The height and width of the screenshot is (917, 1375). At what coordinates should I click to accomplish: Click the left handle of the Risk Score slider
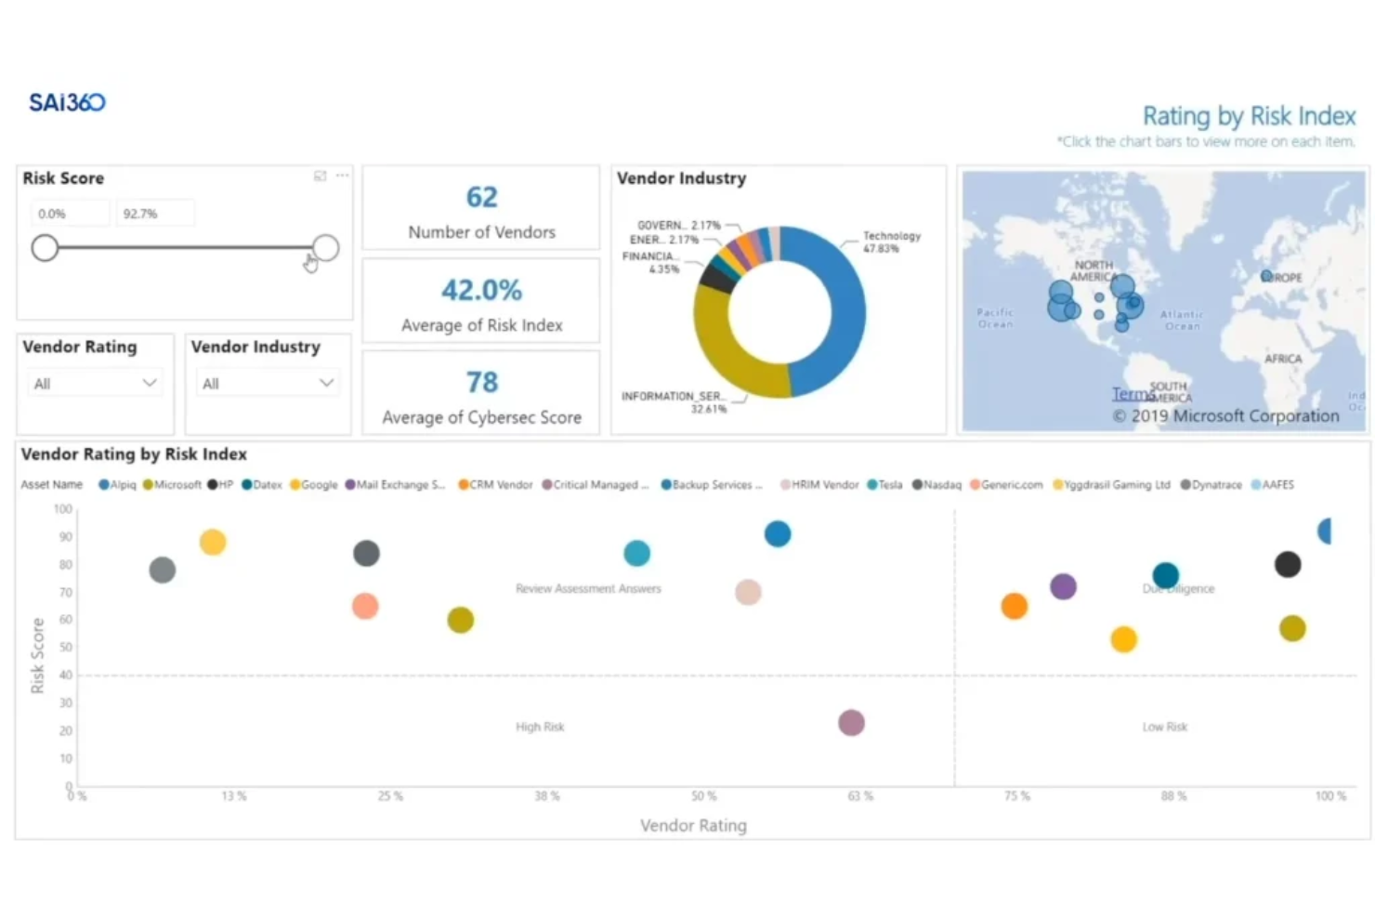[46, 248]
